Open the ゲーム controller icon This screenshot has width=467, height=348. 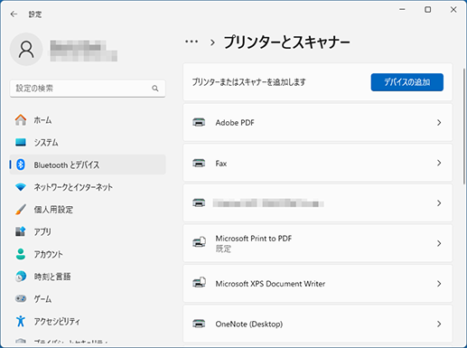[x=21, y=298]
